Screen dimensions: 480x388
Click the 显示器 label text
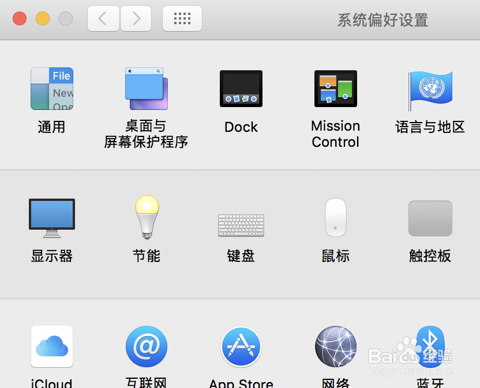coord(52,256)
